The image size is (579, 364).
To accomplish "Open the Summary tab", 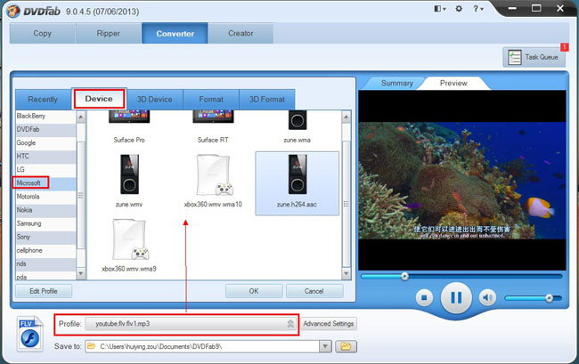I will coord(397,83).
